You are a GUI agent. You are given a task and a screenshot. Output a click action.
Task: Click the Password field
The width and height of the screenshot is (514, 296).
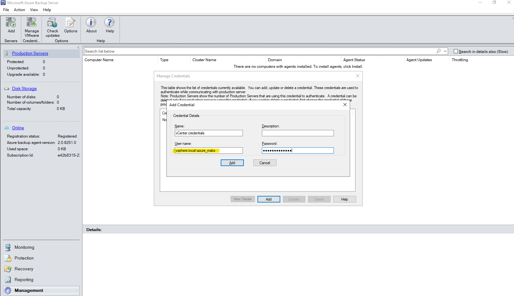click(298, 151)
